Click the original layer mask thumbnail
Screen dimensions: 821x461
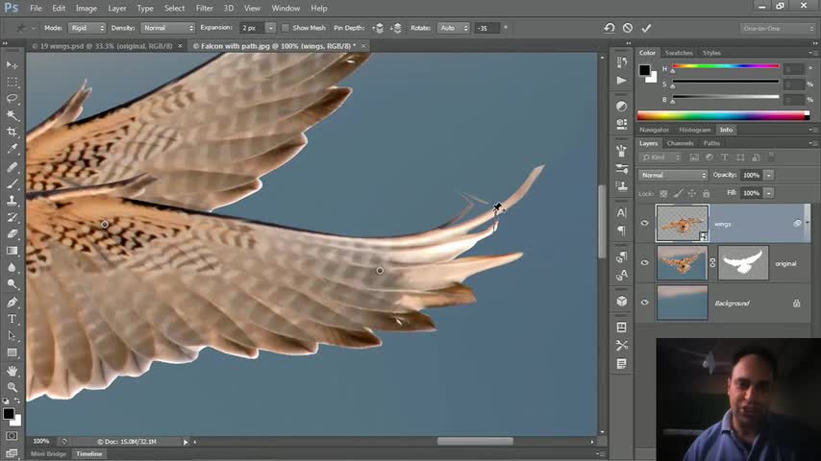click(x=743, y=263)
